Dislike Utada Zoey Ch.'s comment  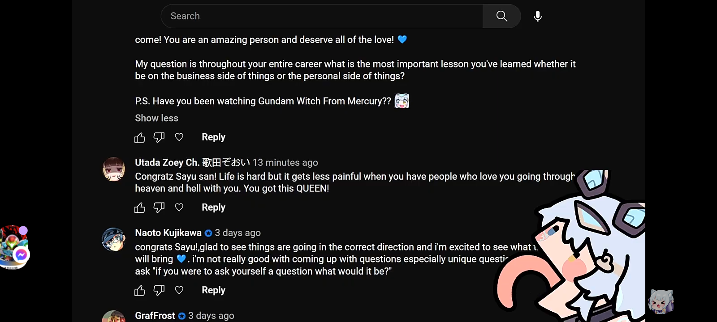[x=159, y=208]
